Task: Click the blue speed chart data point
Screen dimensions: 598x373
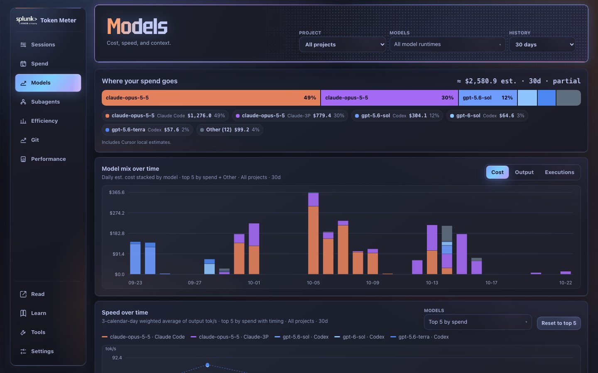Action: pos(207,365)
